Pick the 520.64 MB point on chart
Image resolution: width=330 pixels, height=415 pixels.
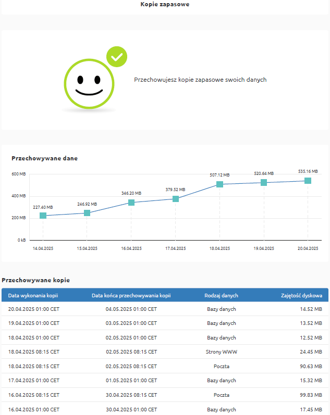pos(264,183)
